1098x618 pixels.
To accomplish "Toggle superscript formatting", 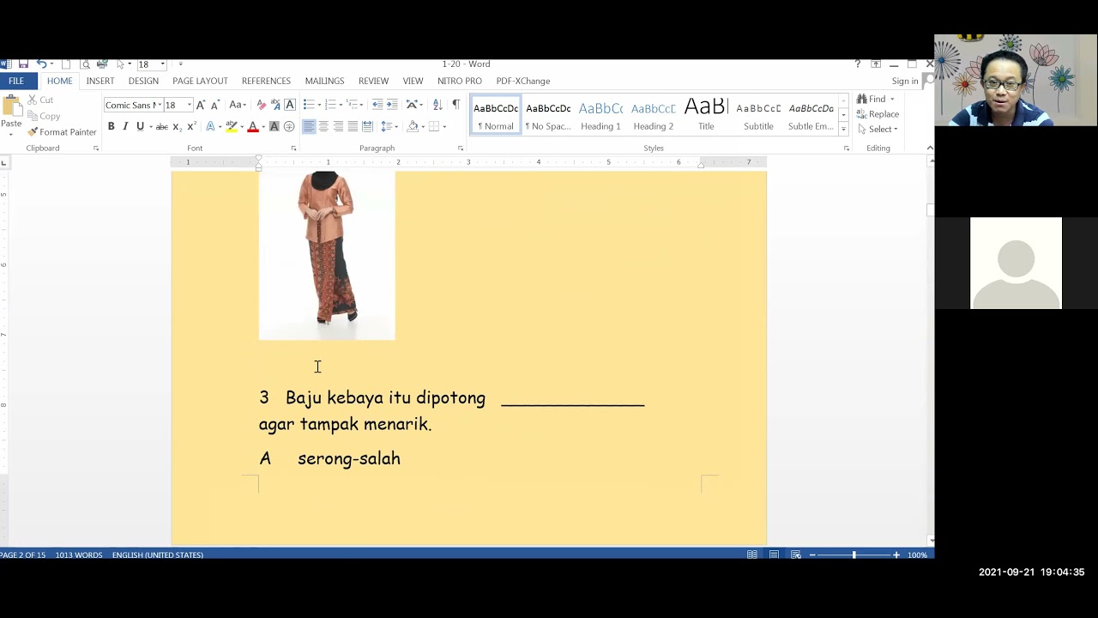I will [x=191, y=127].
